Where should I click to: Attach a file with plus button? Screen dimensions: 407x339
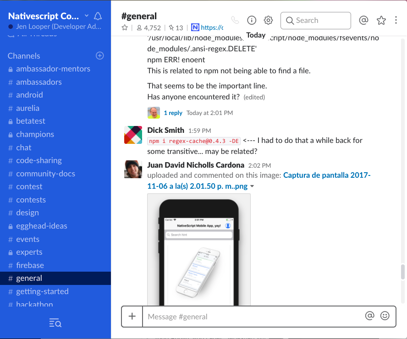(x=132, y=317)
